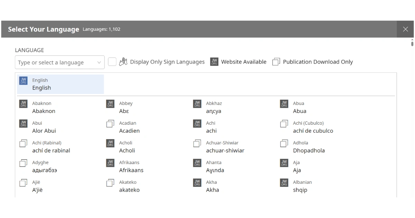This screenshot has height=218, width=415.
Task: Select the Abaknon language name
Action: coord(44,111)
